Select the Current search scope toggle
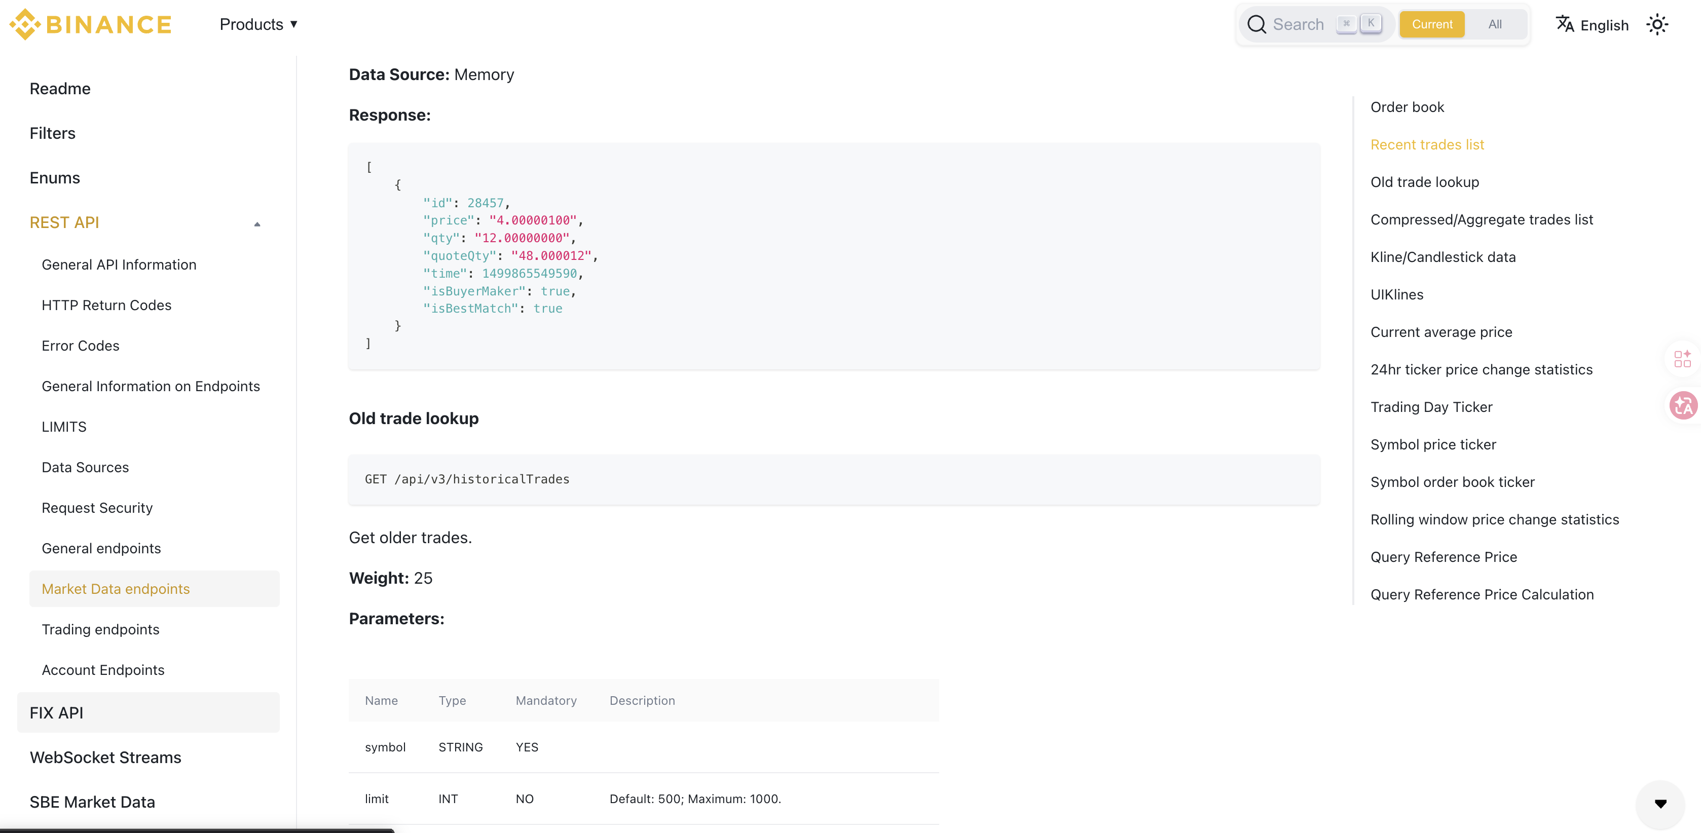 coord(1431,24)
